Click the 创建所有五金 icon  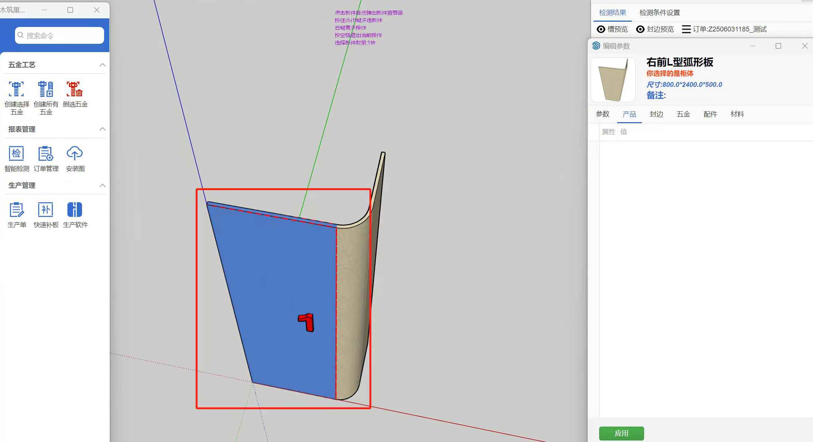[x=46, y=90]
